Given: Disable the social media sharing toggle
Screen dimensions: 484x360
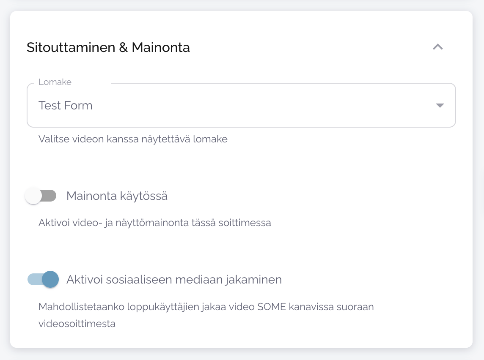Looking at the screenshot, I should coord(43,279).
